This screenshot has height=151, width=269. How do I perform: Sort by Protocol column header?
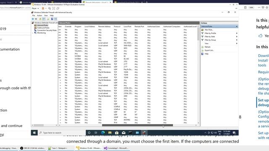pos(117,26)
